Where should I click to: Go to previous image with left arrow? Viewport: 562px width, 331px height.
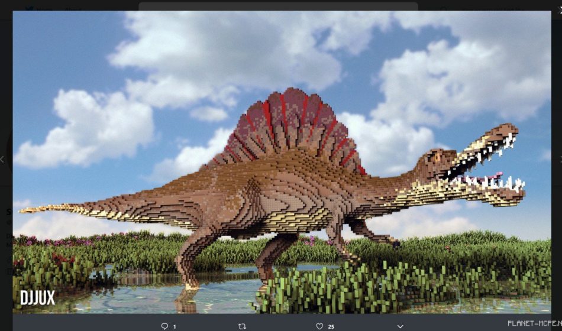(x=3, y=159)
